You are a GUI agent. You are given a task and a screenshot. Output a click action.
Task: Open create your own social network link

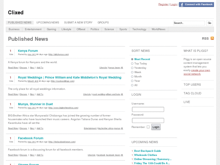pyautogui.click(x=197, y=72)
